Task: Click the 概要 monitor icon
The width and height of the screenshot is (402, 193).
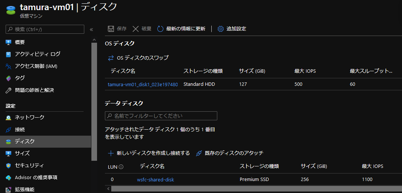Action: (9, 42)
